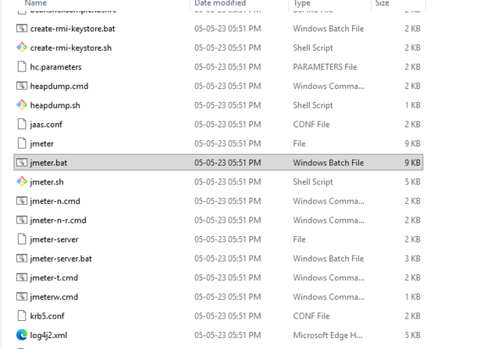Click the modified date of jmeter.bat
This screenshot has width=487, height=349.
pyautogui.click(x=228, y=163)
